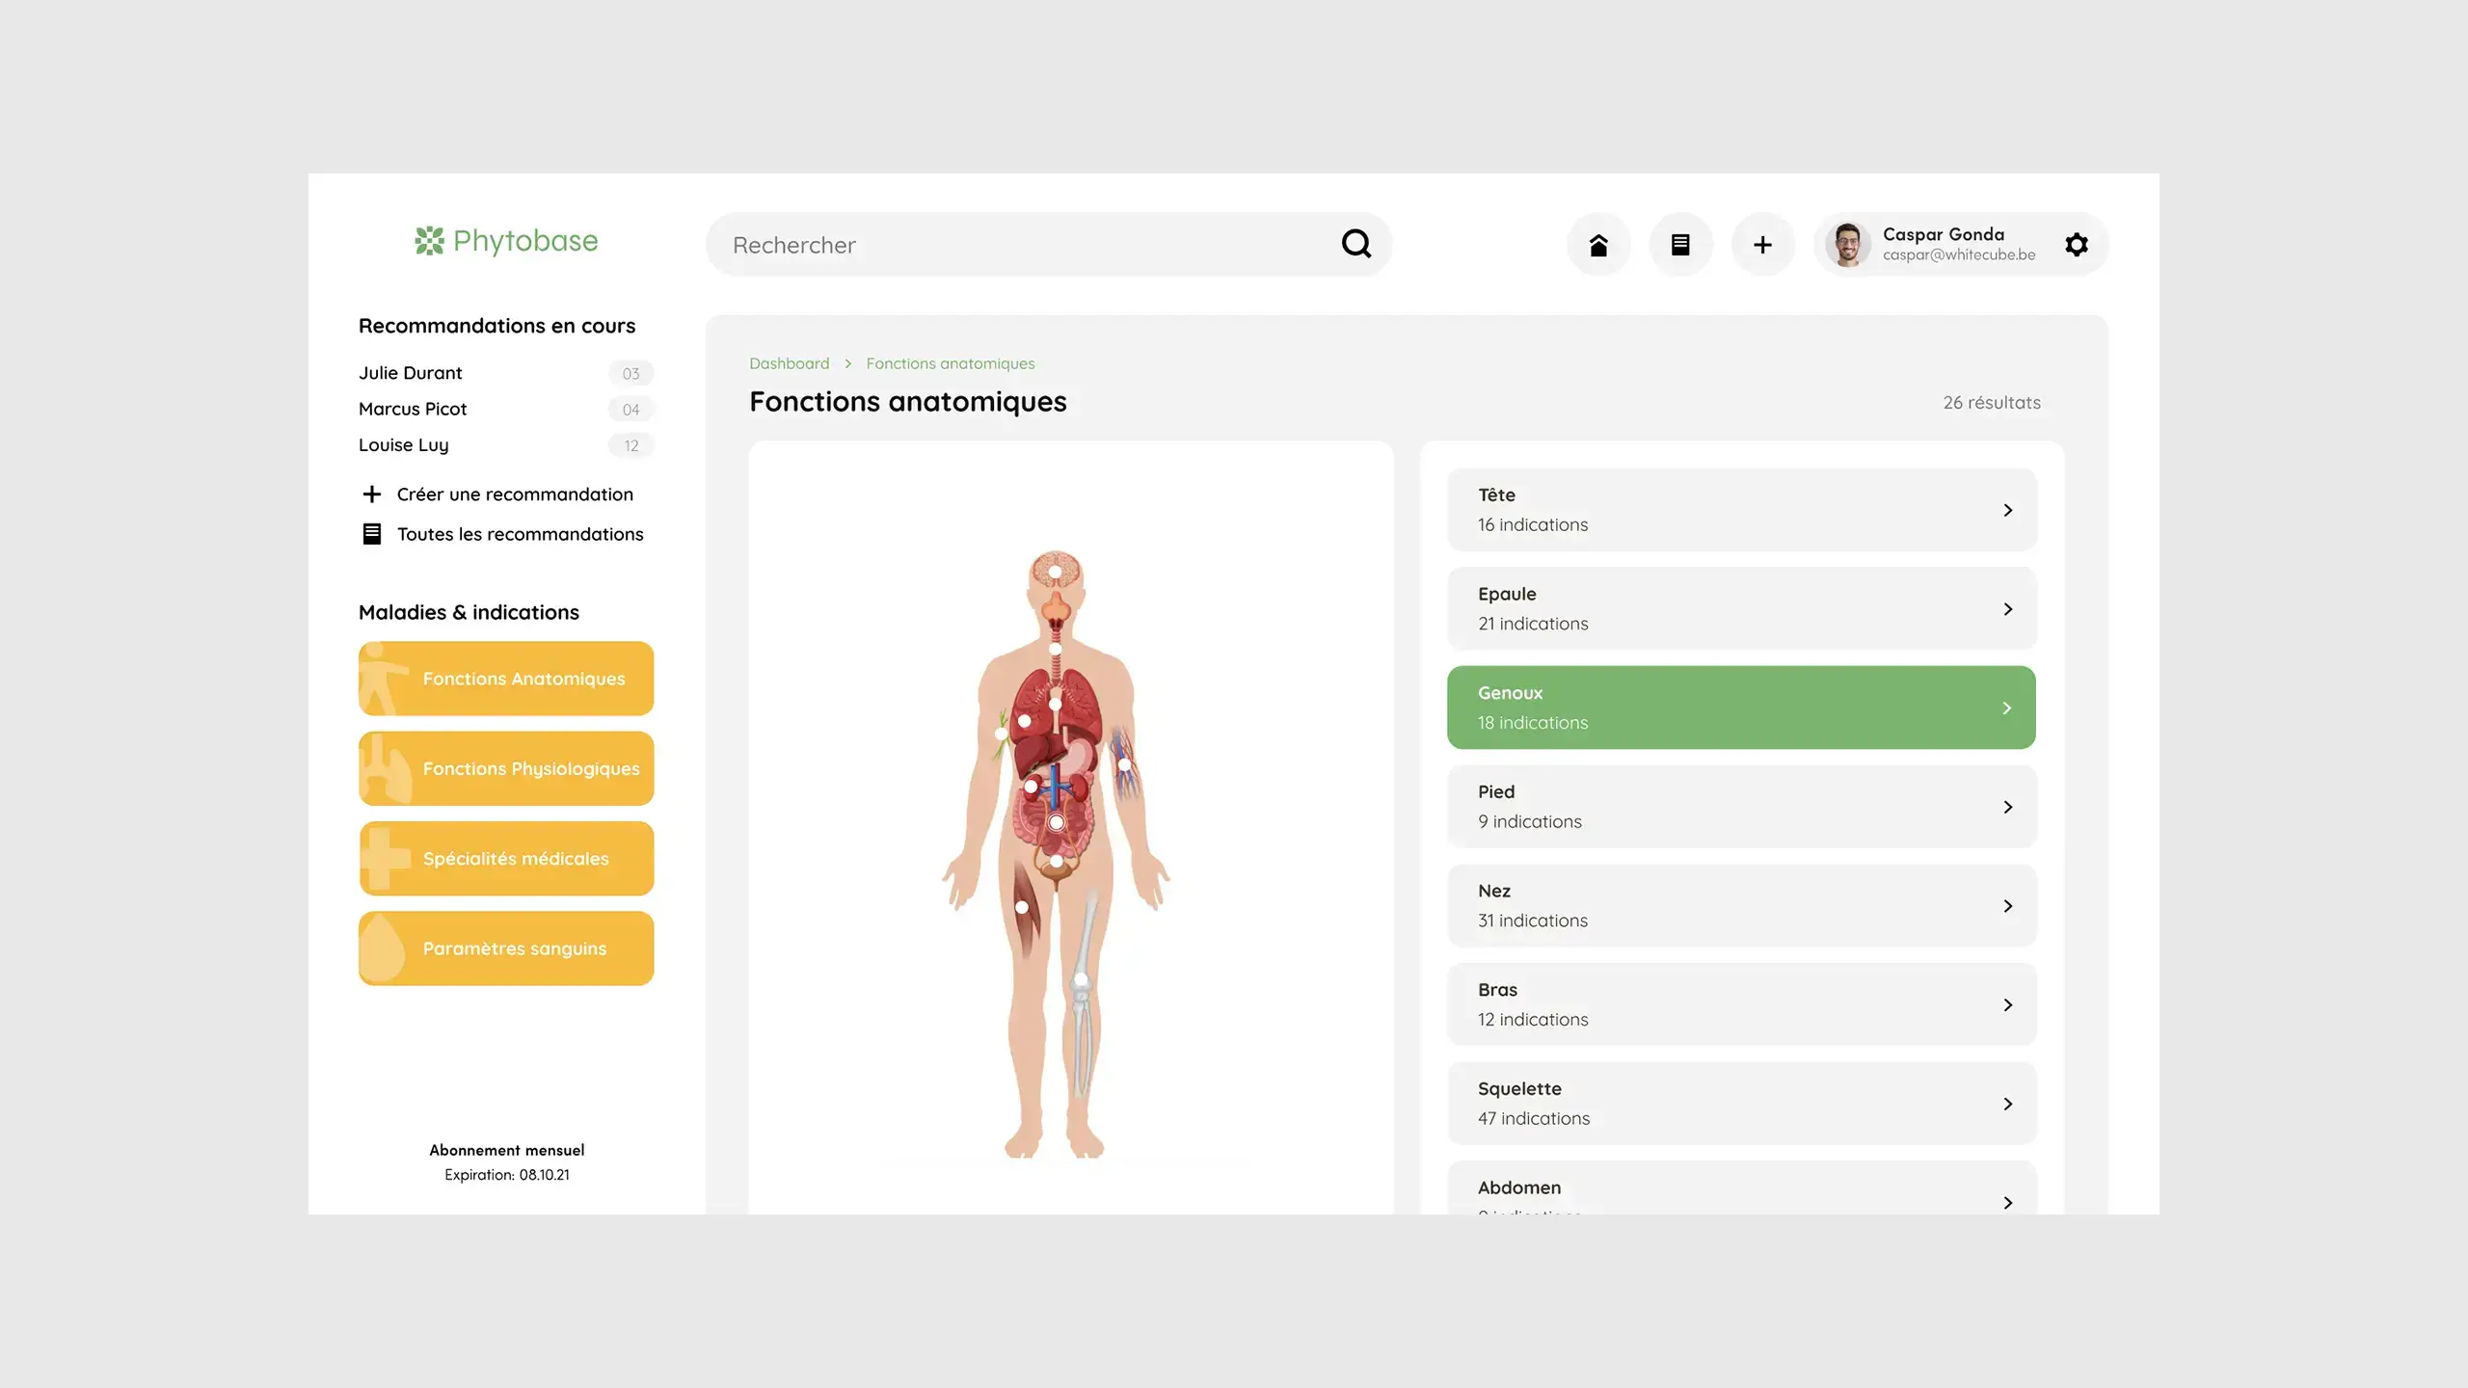Open Julie Durant recommendation
Image resolution: width=2468 pixels, height=1388 pixels.
410,373
